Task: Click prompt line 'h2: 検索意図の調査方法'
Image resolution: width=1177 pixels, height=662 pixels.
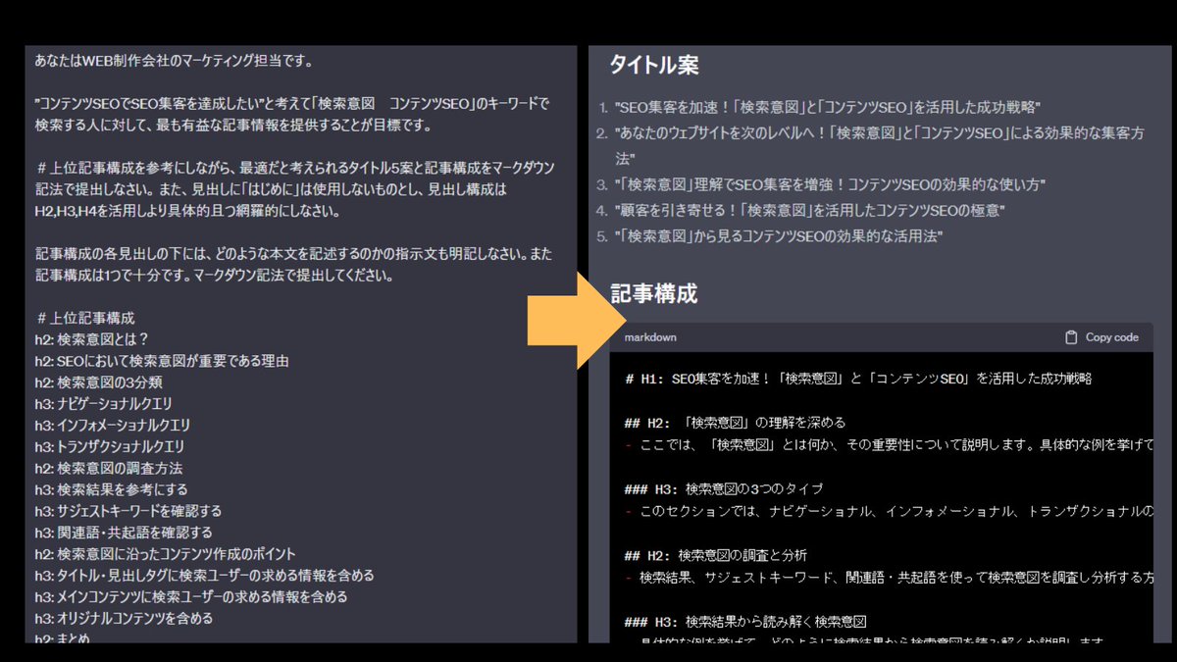Action: click(x=109, y=468)
